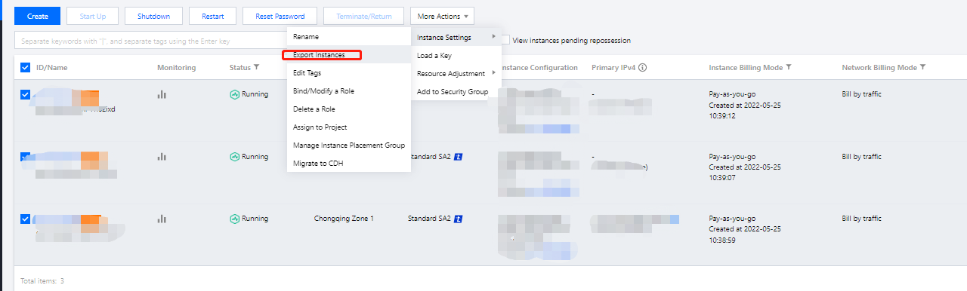Click the Running status icon in third row

point(234,219)
